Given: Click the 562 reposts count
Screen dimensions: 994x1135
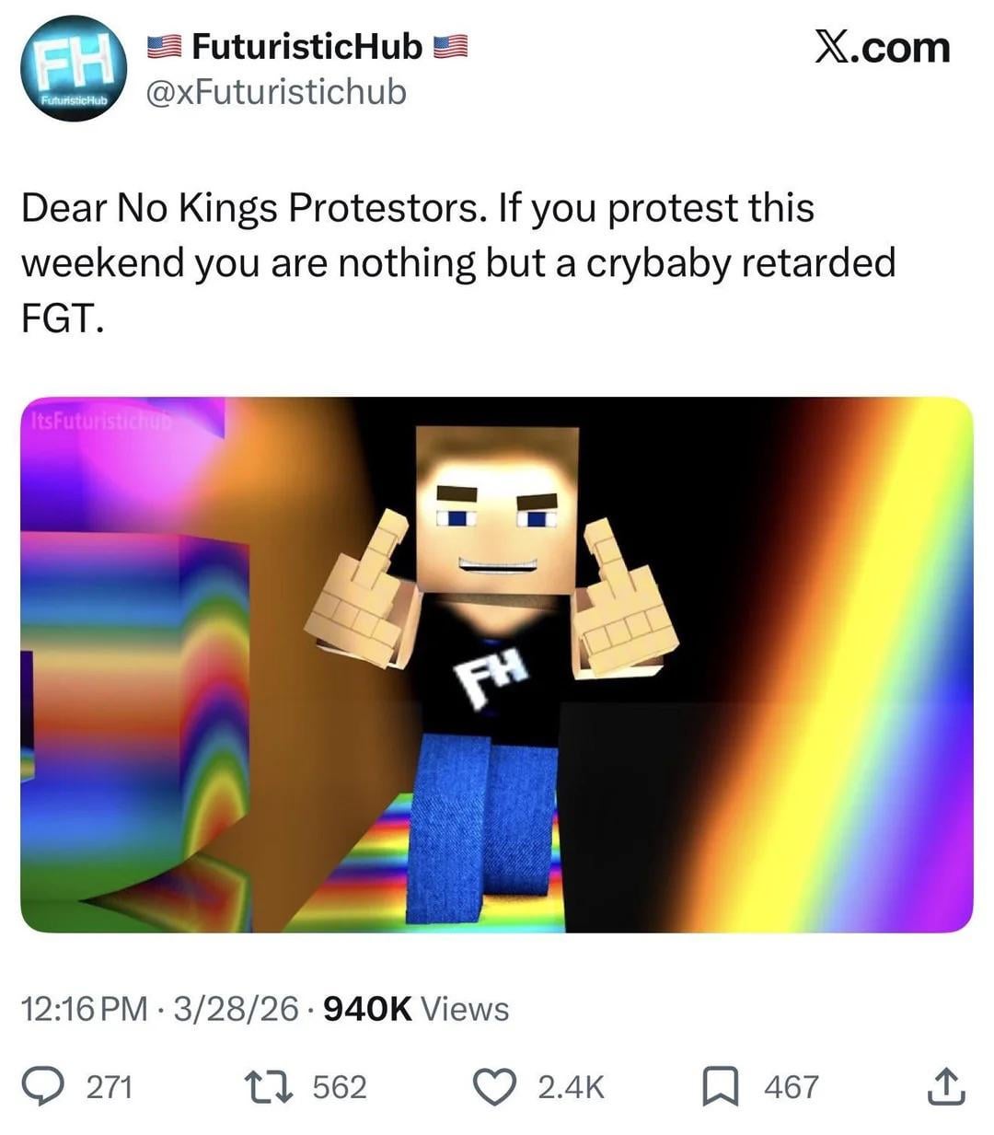Looking at the screenshot, I should (x=340, y=1087).
